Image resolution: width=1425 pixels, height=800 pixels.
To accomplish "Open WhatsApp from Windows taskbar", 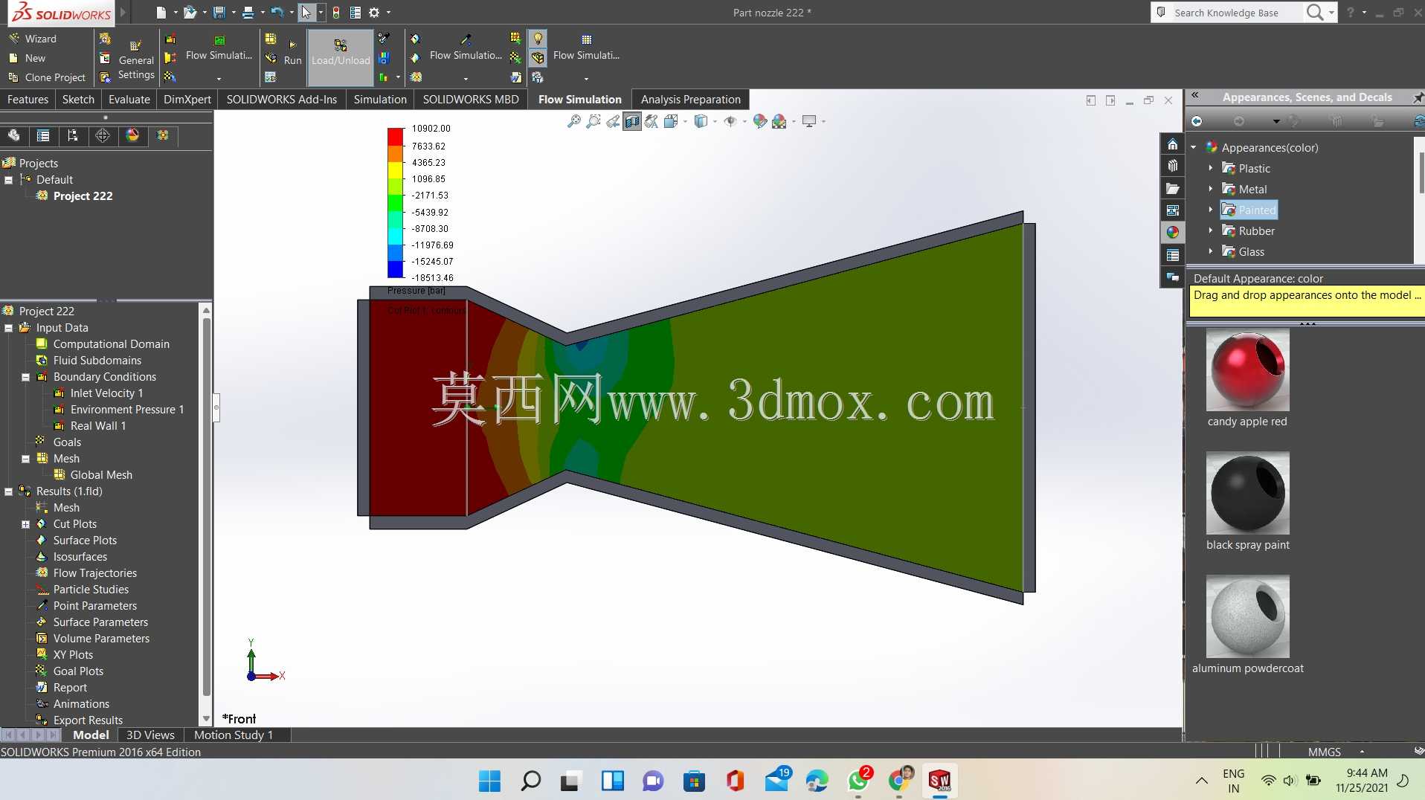I will click(x=858, y=781).
